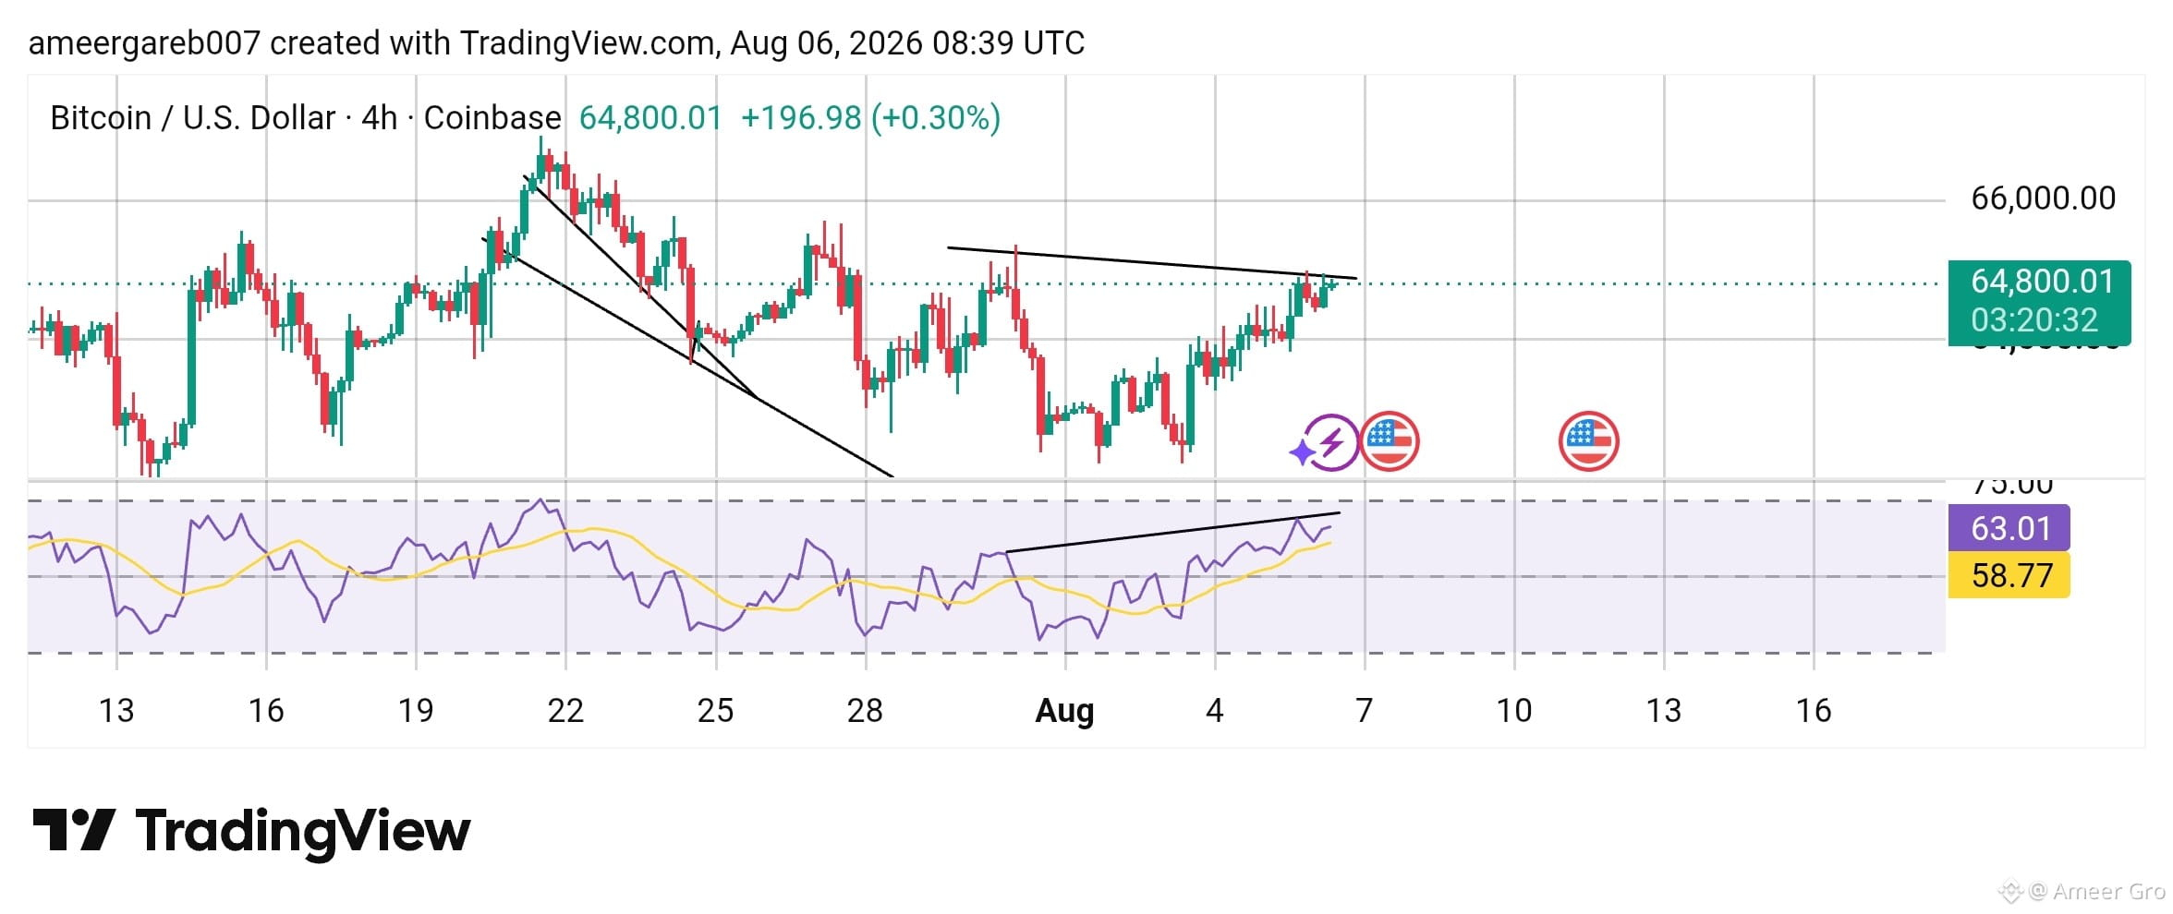Image resolution: width=2173 pixels, height=914 pixels.
Task: Click the TradingView logo mark
Action: (74, 829)
